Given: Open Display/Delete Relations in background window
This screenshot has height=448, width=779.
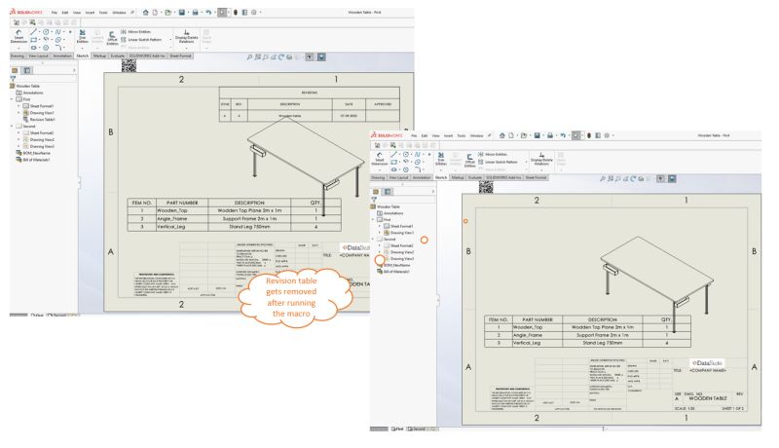Looking at the screenshot, I should point(186,36).
